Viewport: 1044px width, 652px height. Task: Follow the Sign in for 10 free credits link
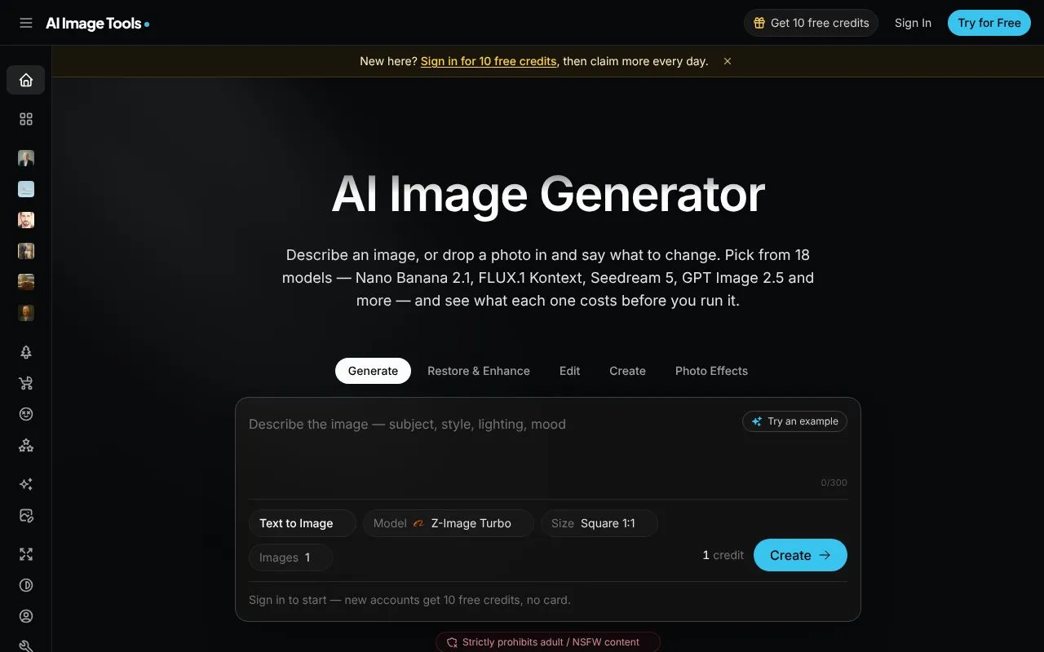point(489,61)
